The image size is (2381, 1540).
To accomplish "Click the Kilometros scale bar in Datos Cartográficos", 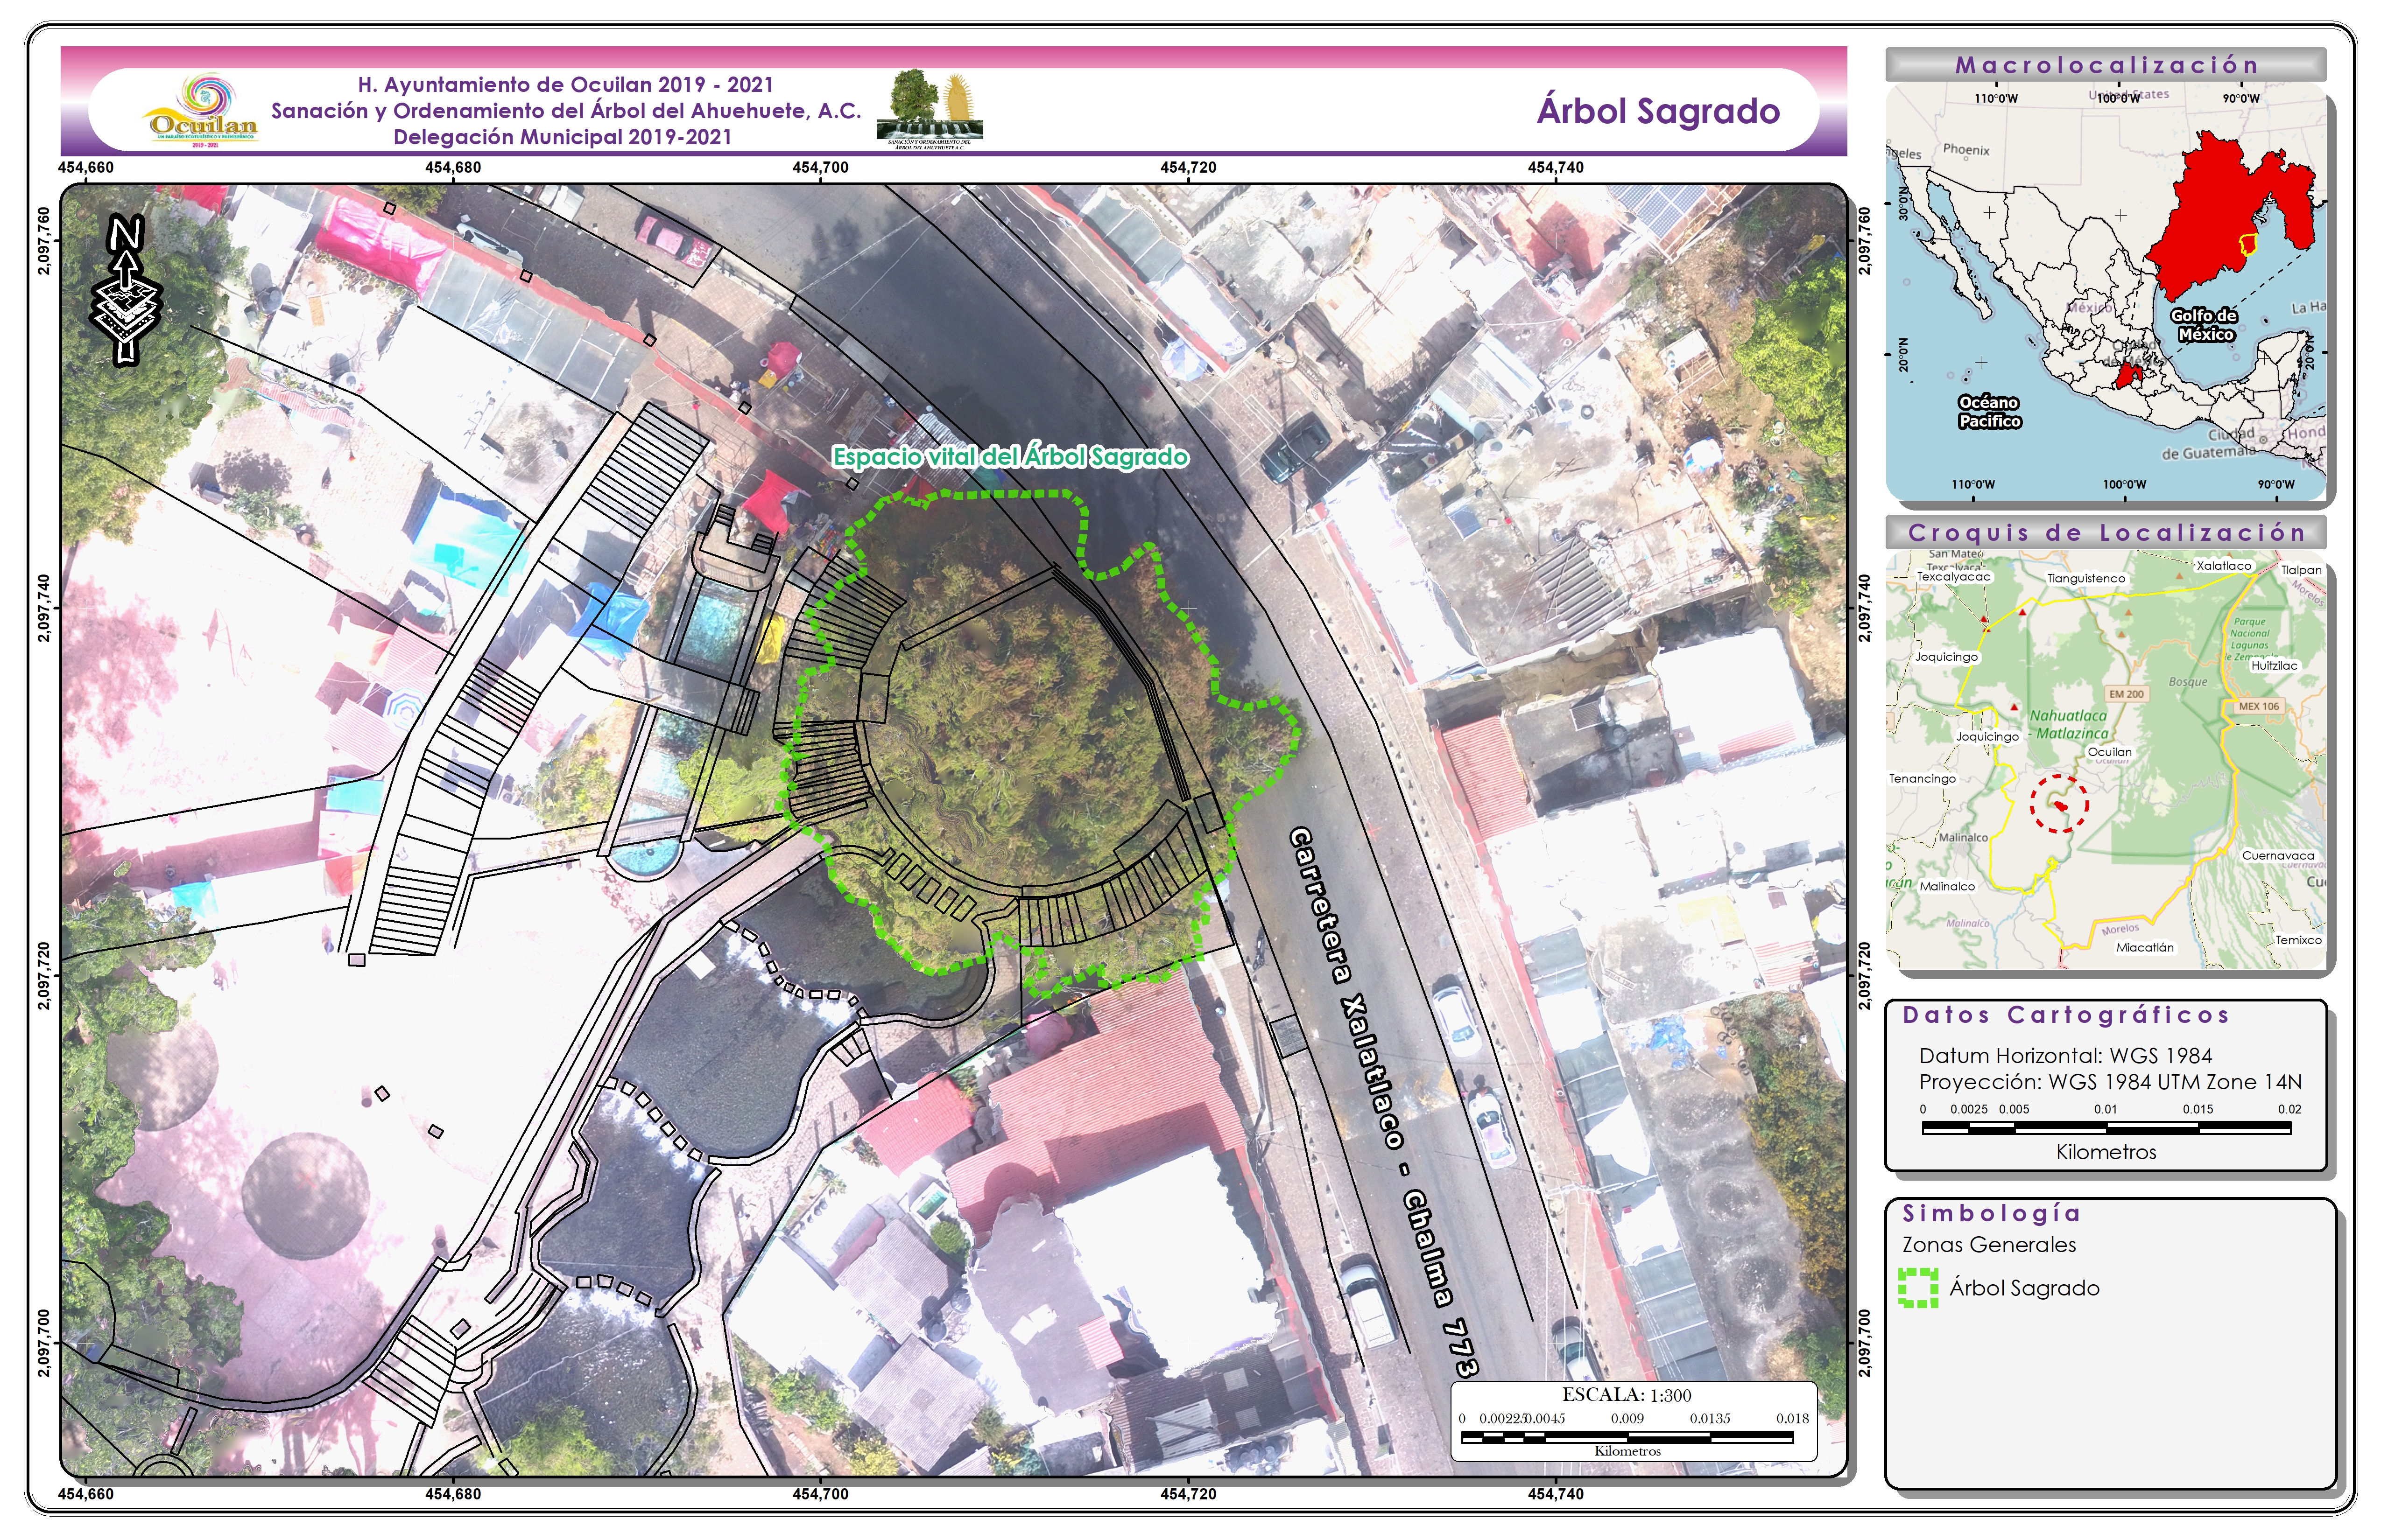I will 2106,1128.
